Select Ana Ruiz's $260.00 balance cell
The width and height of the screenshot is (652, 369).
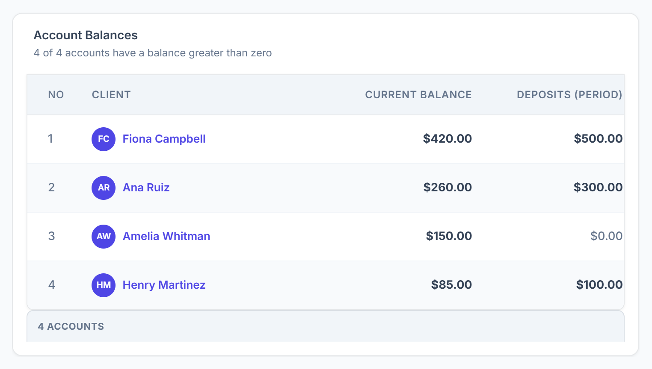(x=448, y=187)
